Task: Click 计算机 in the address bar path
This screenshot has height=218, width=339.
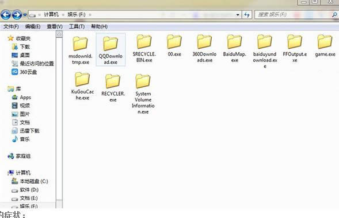Action: coord(51,15)
